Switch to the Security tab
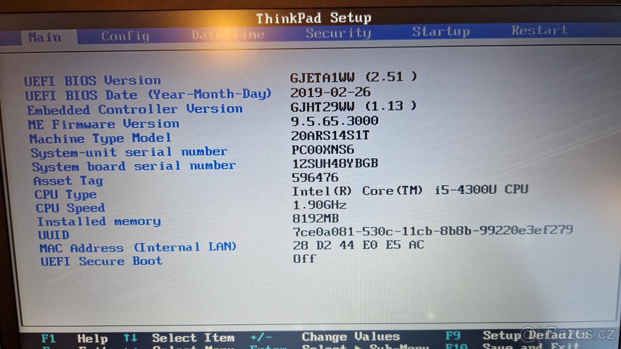The image size is (621, 349). 338,33
